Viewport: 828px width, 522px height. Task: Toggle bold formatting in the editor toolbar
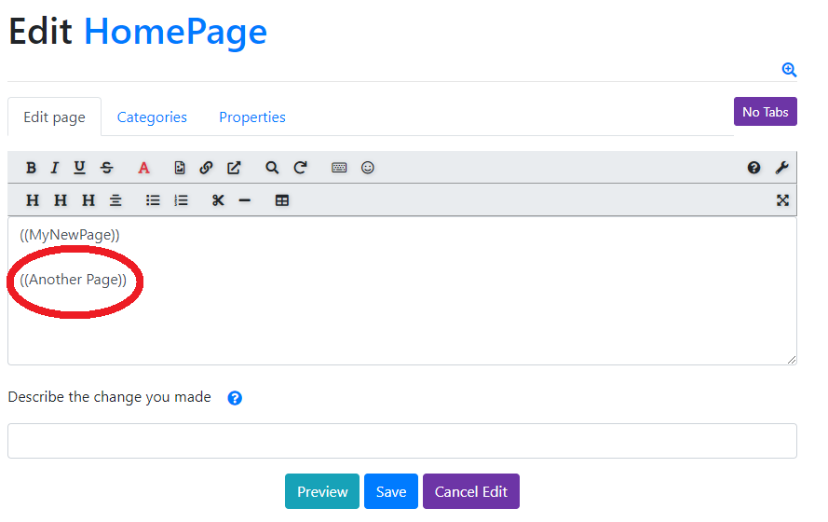point(31,168)
